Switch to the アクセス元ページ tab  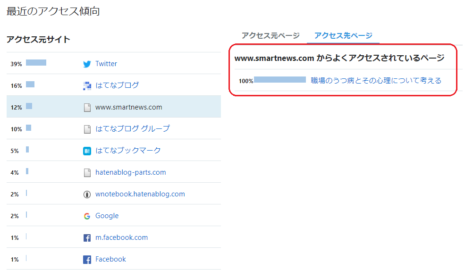pos(271,35)
